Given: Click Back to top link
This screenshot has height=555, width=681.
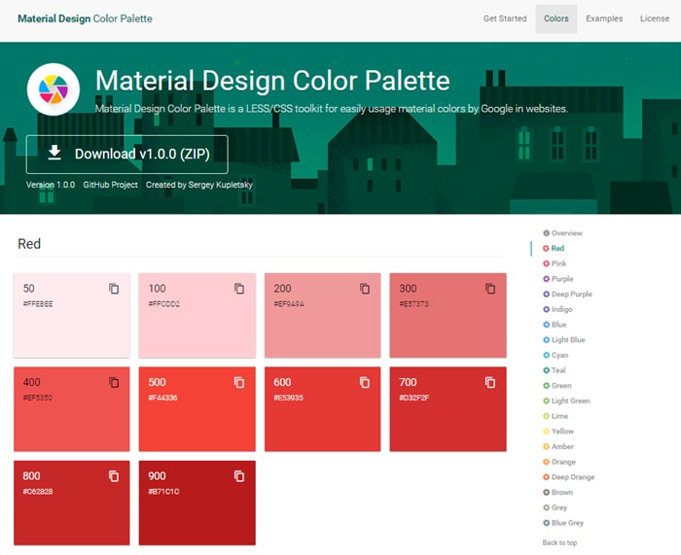Looking at the screenshot, I should tap(559, 542).
